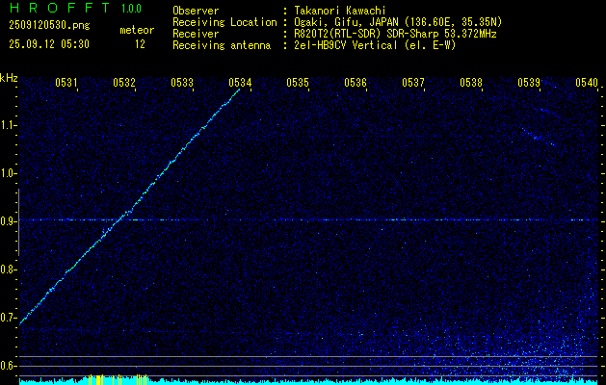The height and width of the screenshot is (385, 606).
Task: Click frequency axis label 1.1
Action: click(x=9, y=125)
